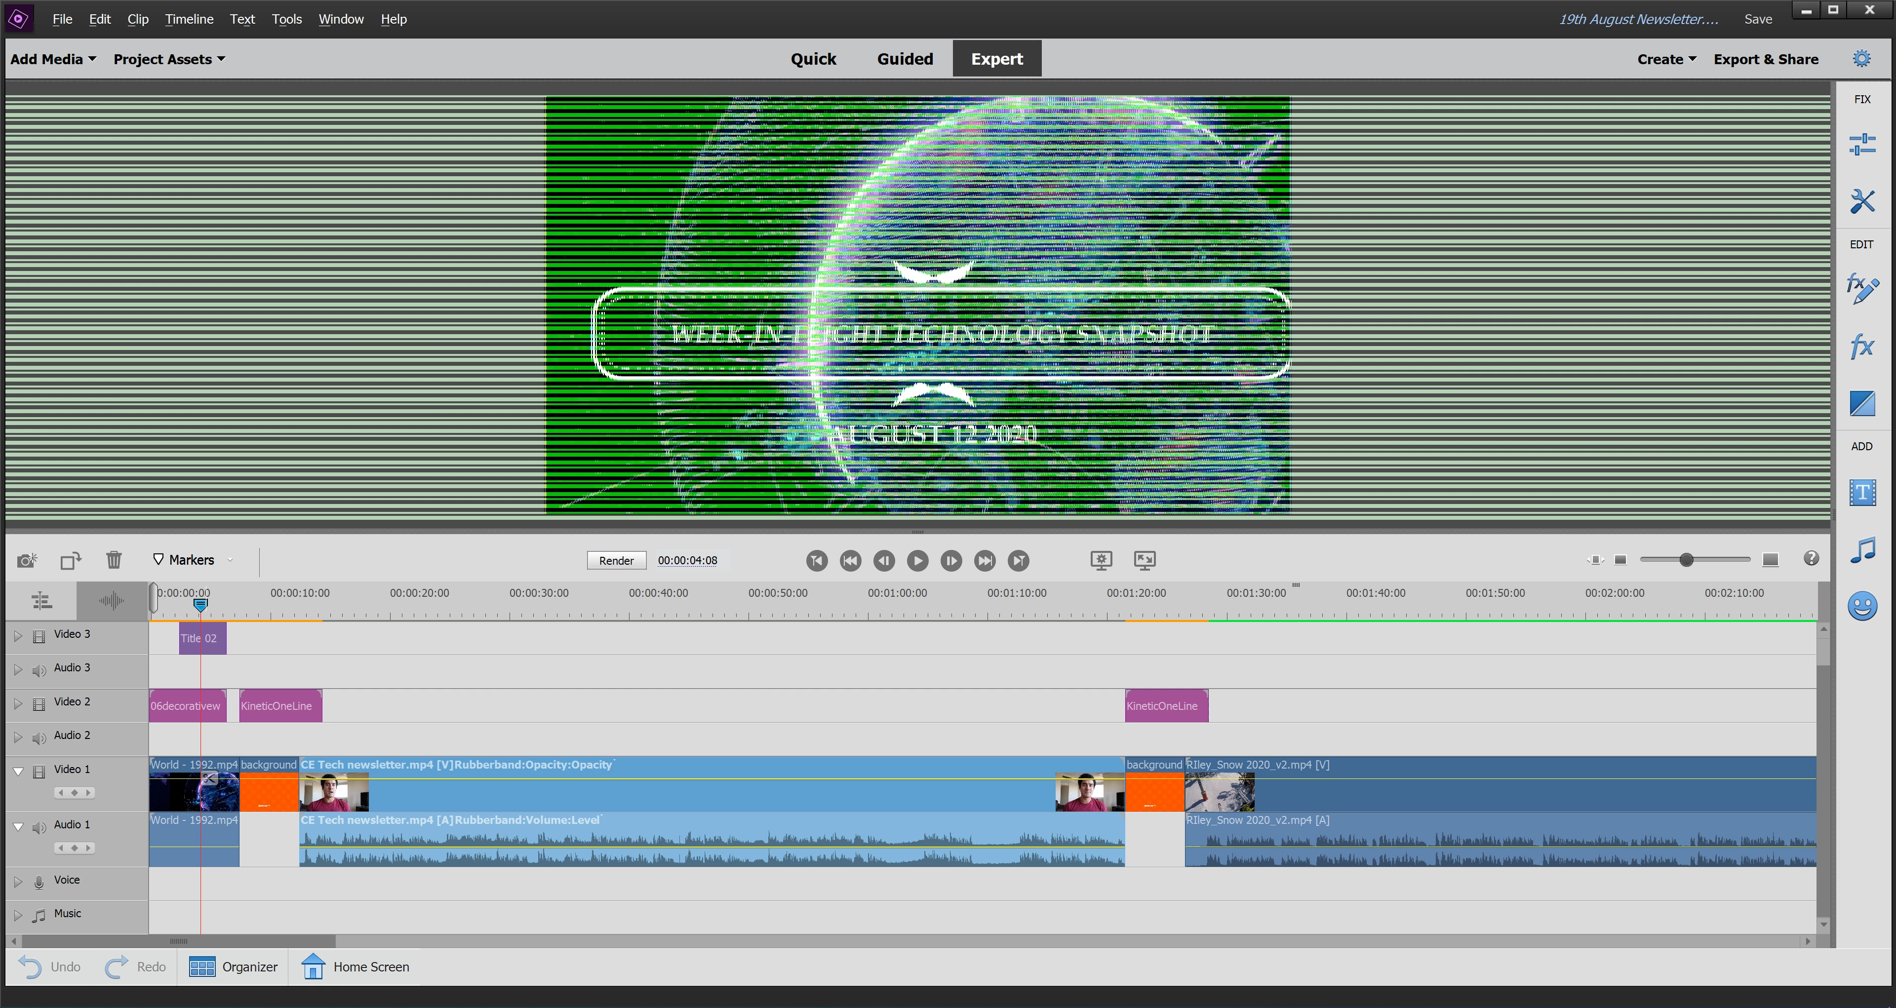This screenshot has width=1896, height=1008.
Task: Click the freeze frame camera icon
Action: click(27, 561)
